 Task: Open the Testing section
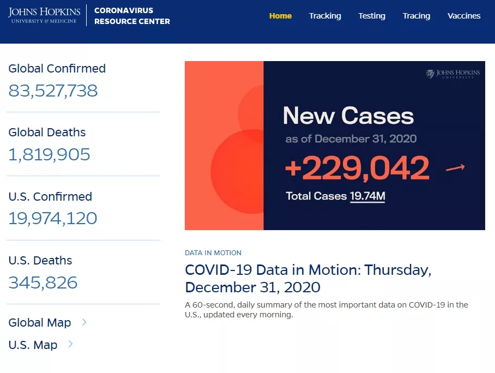click(x=372, y=16)
